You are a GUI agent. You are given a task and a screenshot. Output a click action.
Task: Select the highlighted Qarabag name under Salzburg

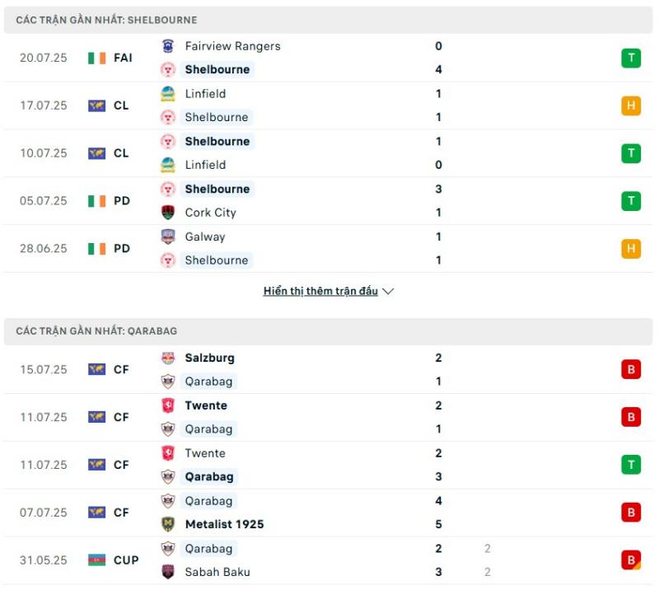tap(209, 382)
